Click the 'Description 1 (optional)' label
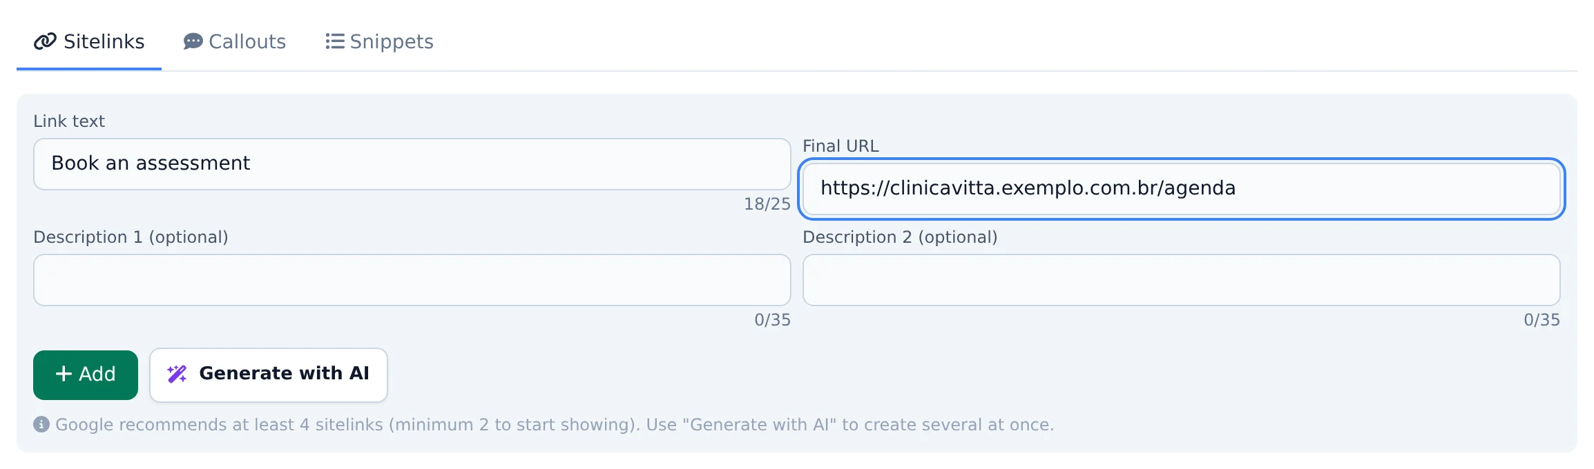Screen dimensions: 1594x469 [x=131, y=237]
